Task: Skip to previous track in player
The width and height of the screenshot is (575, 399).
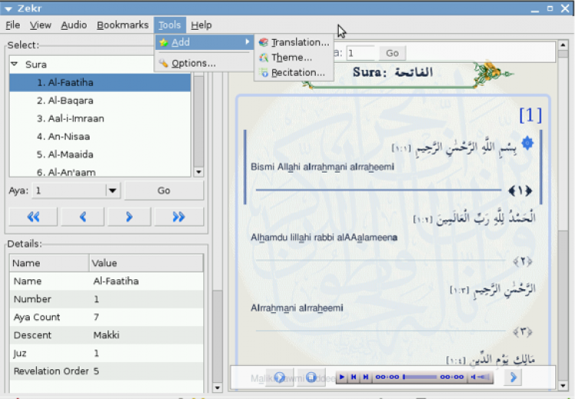Action: pyautogui.click(x=353, y=377)
